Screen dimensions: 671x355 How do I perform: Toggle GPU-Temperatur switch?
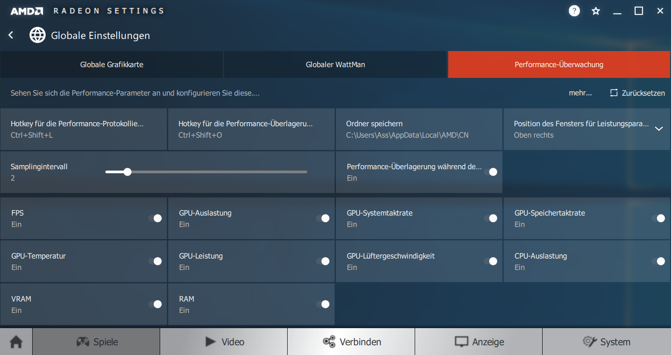point(155,261)
